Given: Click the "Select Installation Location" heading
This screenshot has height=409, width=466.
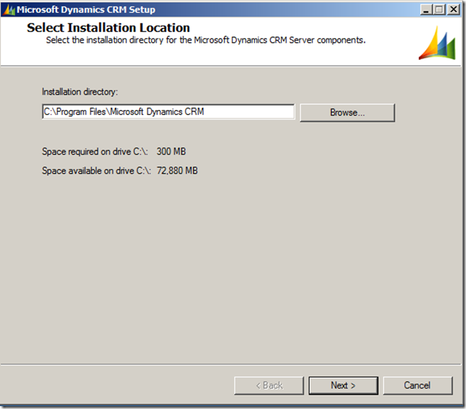Looking at the screenshot, I should pos(108,28).
